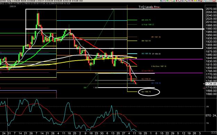Click the 'T=Q Levels Now' chart text

(149, 7)
